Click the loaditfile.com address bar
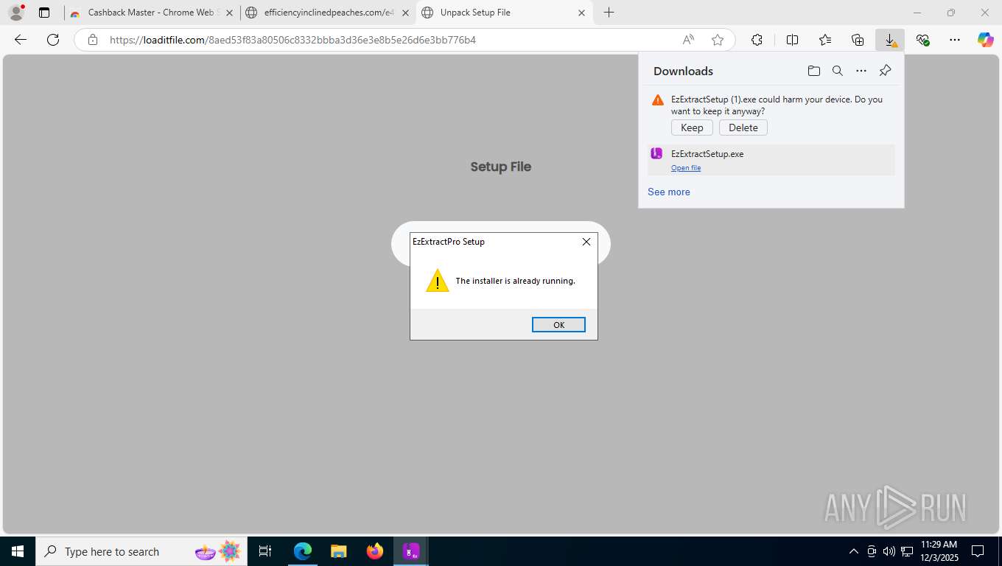 pos(390,40)
